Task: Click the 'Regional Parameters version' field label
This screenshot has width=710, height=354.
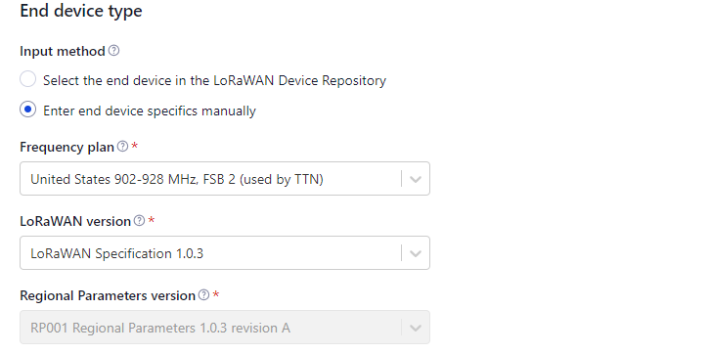Action: pos(108,295)
